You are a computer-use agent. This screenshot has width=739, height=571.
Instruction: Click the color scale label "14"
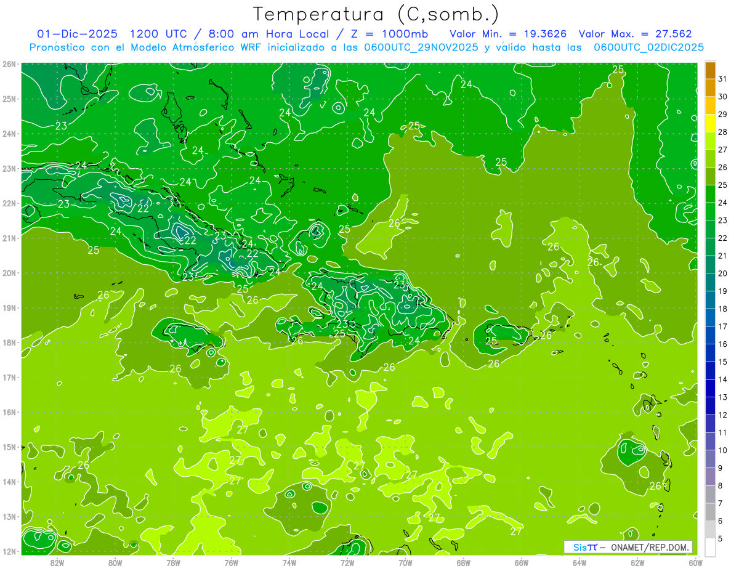(x=722, y=379)
